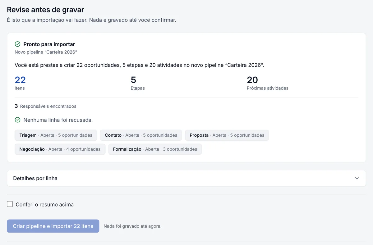Click the sentence starting 'Você está prestes a criar'
This screenshot has height=245, width=373.
[x=139, y=65]
